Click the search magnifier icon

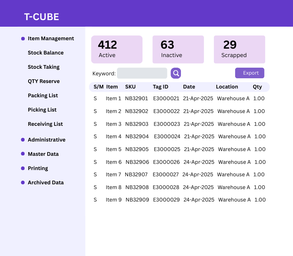pos(175,73)
